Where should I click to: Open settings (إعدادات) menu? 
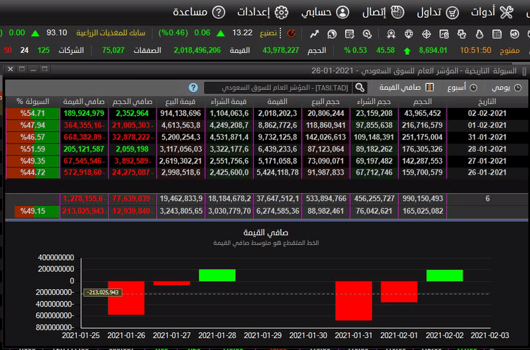[x=262, y=13]
